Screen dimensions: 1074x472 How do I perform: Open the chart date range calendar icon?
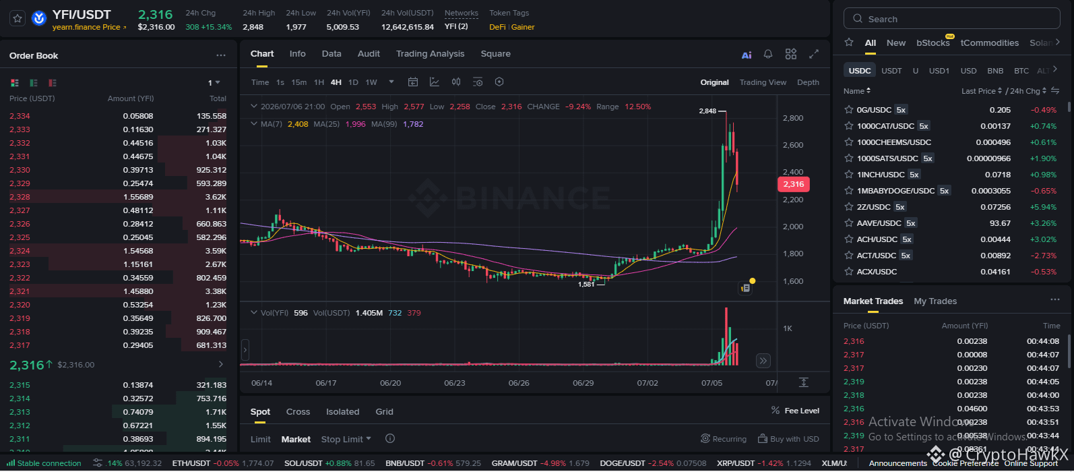pyautogui.click(x=413, y=82)
